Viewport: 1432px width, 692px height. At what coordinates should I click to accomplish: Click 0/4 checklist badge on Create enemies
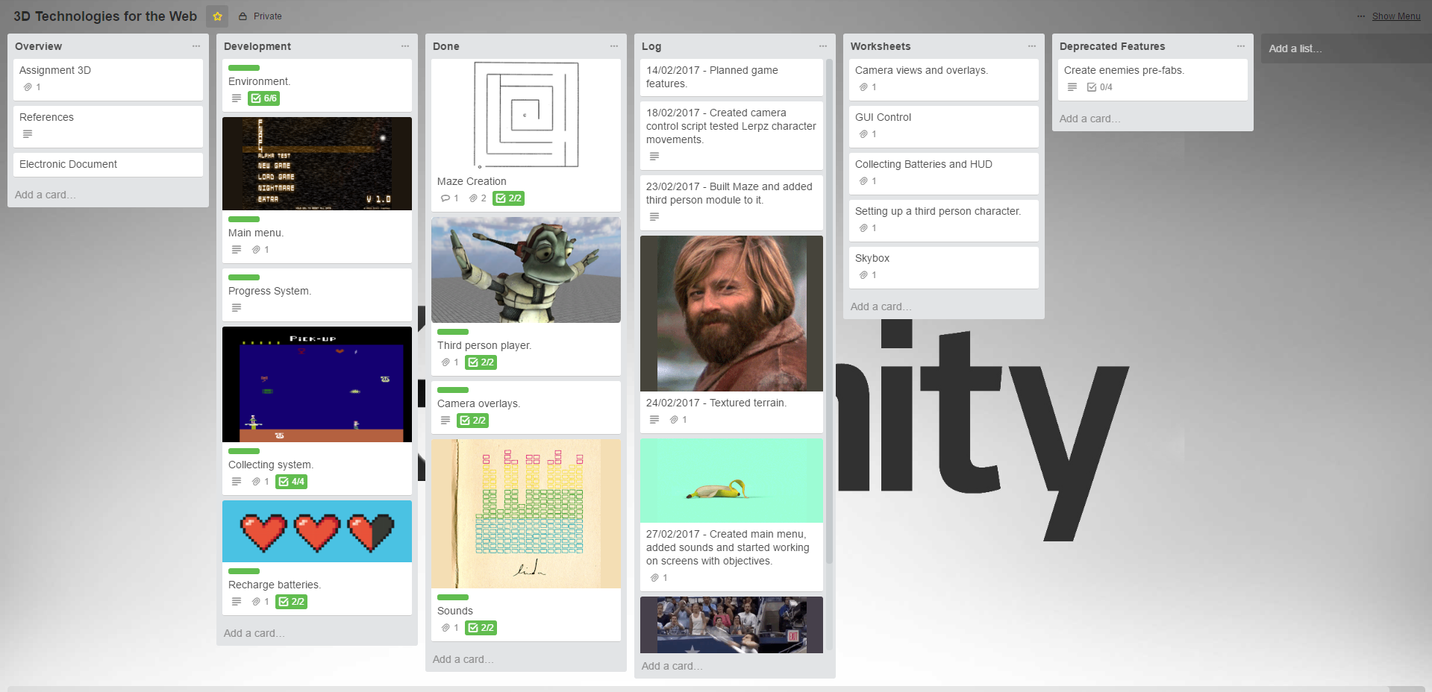click(x=1100, y=87)
